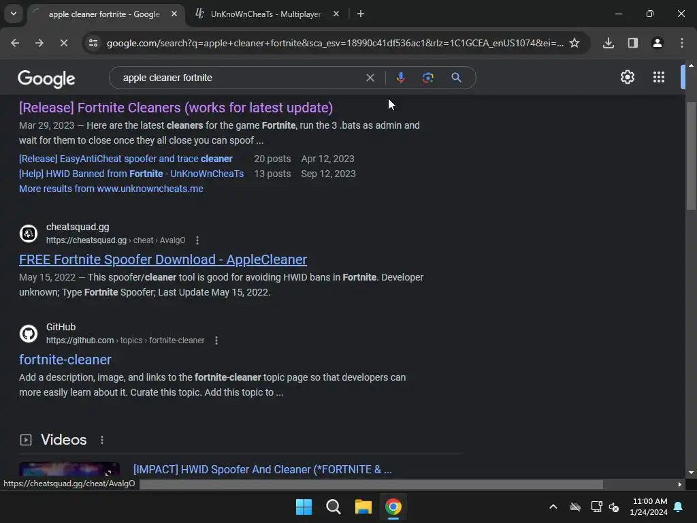Image resolution: width=697 pixels, height=523 pixels.
Task: Show hidden system tray icons
Action: coord(553,507)
